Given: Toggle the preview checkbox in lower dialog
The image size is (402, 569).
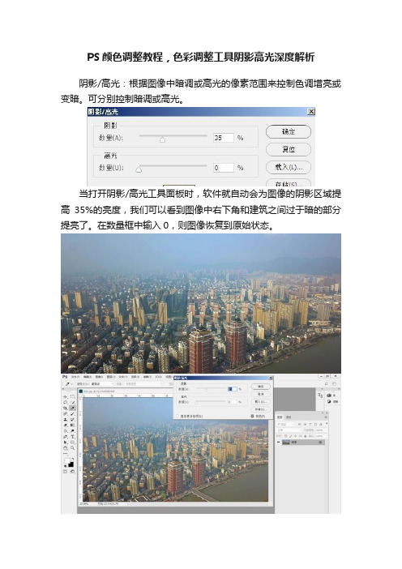Looking at the screenshot, I should [252, 416].
